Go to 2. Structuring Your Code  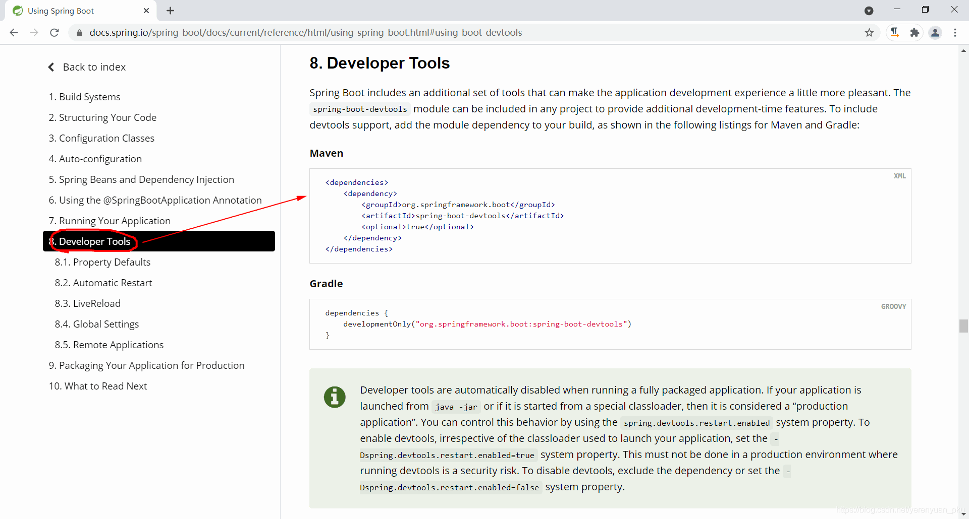click(x=102, y=117)
